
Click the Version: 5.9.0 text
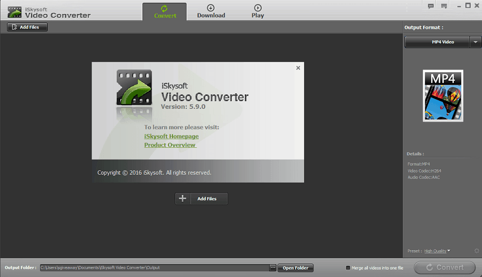[x=183, y=107]
